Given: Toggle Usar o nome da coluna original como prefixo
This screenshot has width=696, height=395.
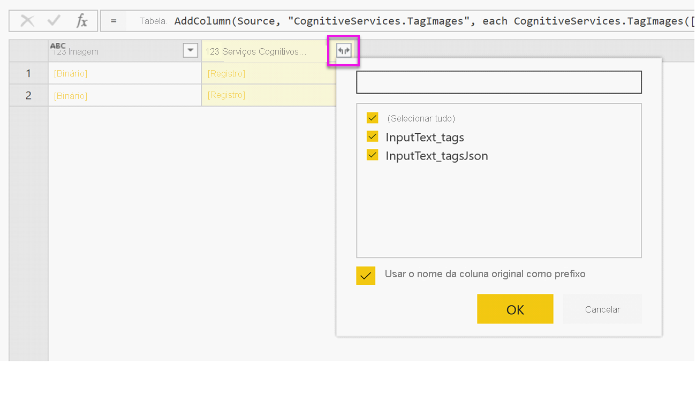Looking at the screenshot, I should click(x=366, y=276).
